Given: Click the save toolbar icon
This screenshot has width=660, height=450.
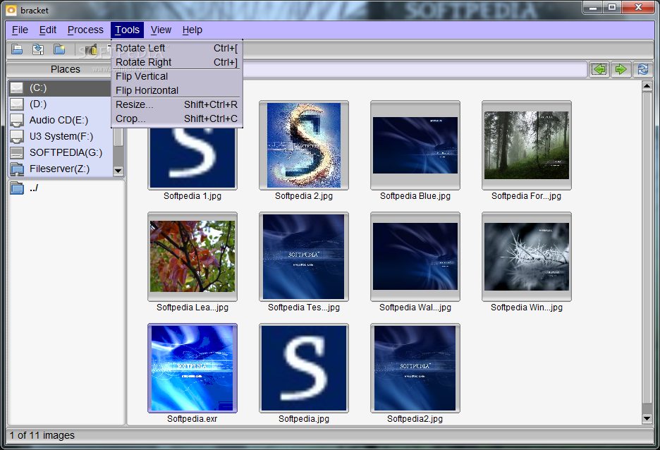Looking at the screenshot, I should click(x=38, y=49).
